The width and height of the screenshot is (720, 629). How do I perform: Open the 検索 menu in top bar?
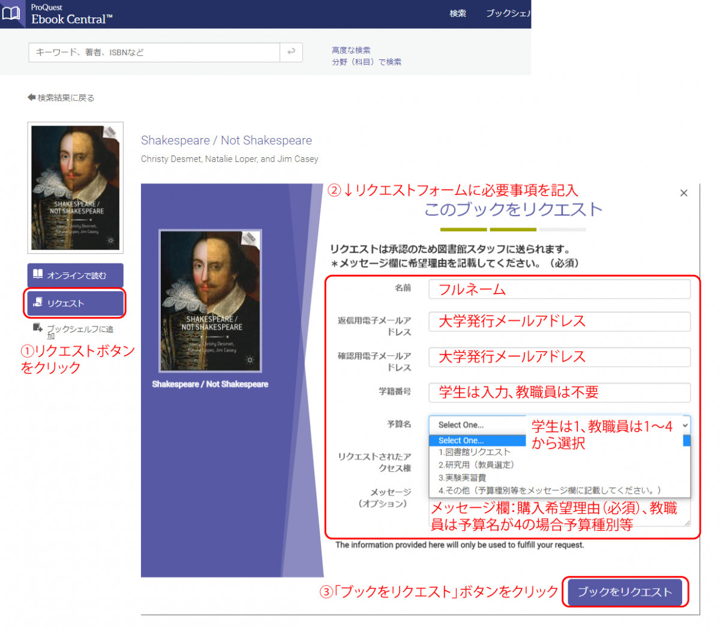tap(458, 13)
